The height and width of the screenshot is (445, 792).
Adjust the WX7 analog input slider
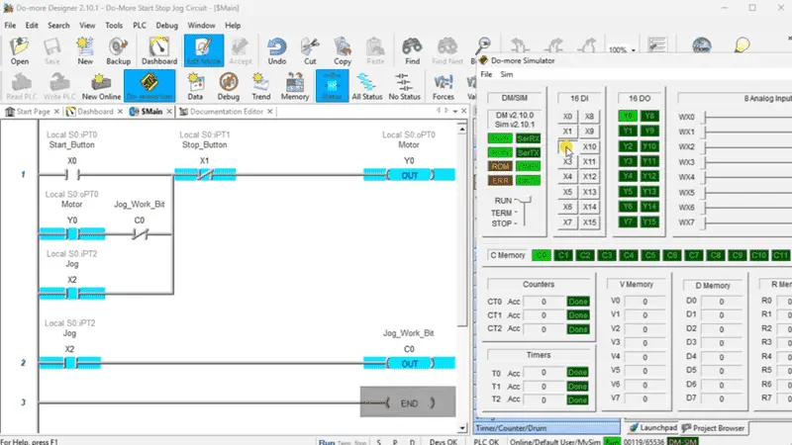click(x=705, y=222)
